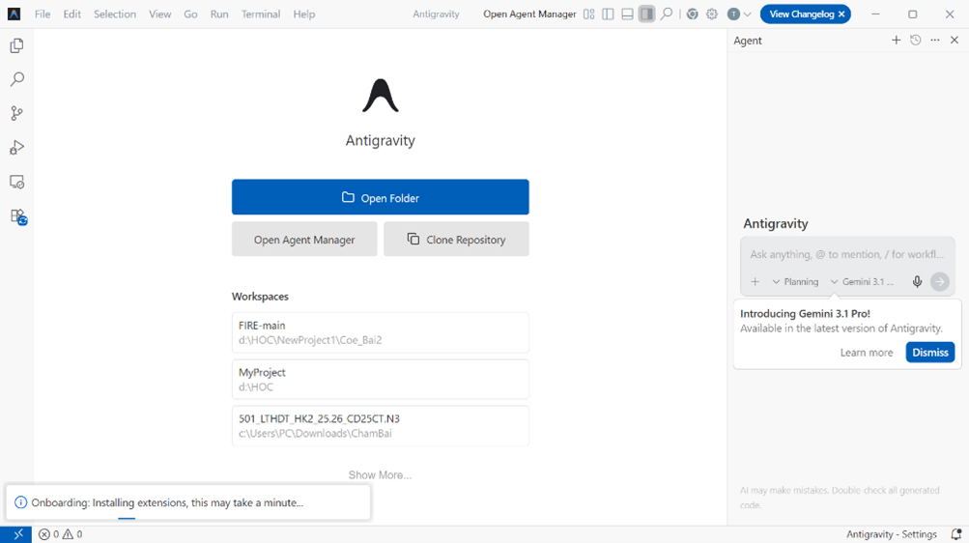This screenshot has height=543, width=969.
Task: Focus the Ask anything Agent input field
Action: click(x=846, y=255)
